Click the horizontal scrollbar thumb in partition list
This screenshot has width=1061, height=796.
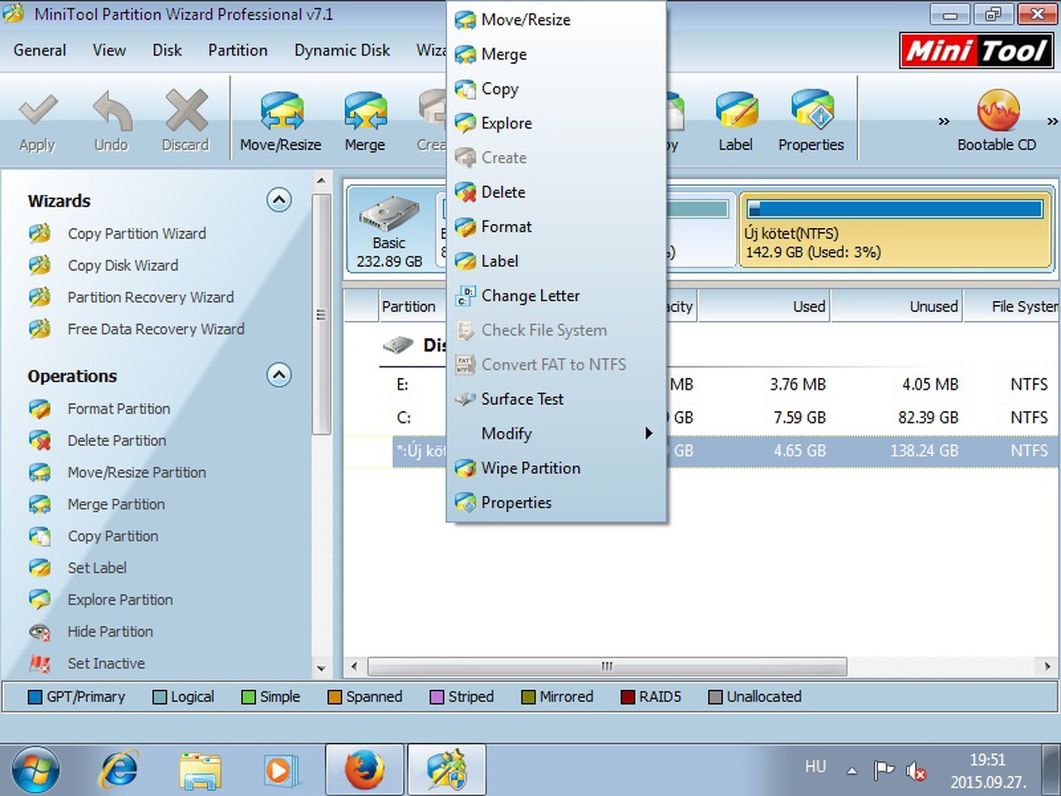608,667
